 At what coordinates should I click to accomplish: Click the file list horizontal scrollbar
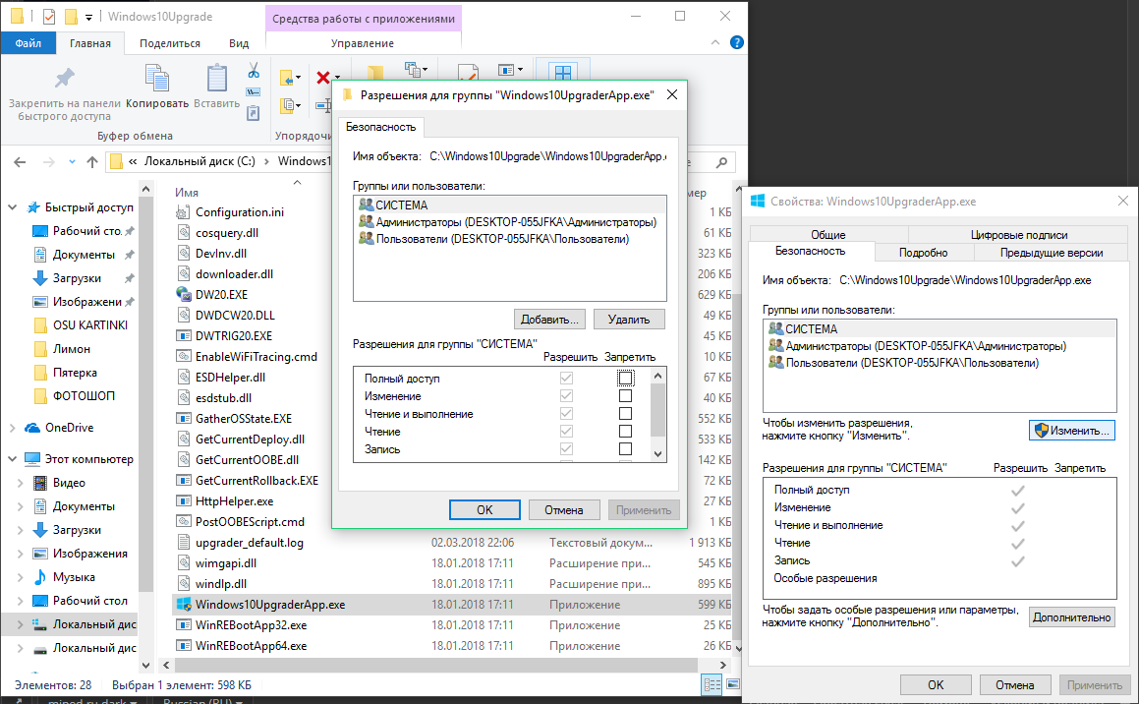coord(435,665)
